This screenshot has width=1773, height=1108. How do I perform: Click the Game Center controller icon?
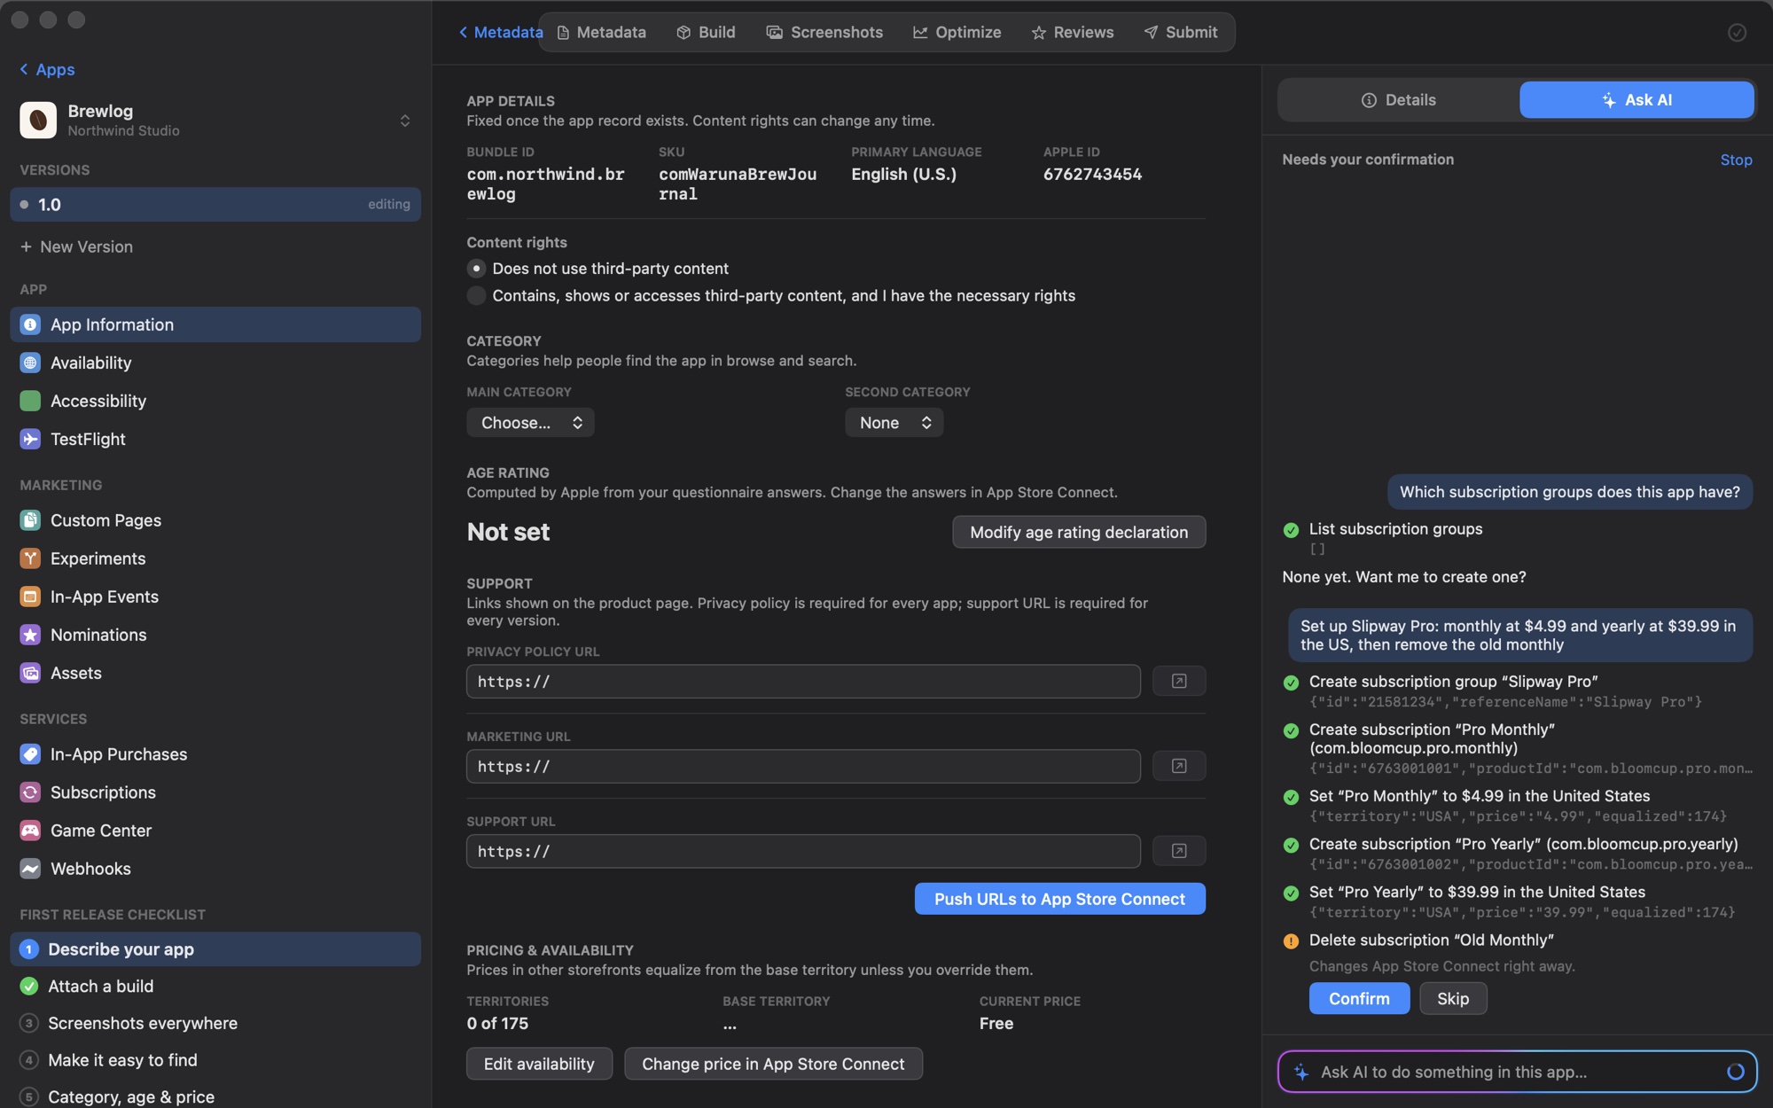coord(30,831)
